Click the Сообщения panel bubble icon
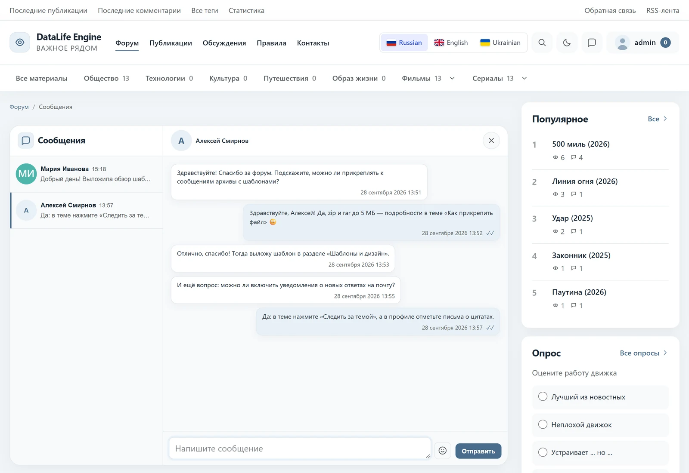689x473 pixels. coord(26,141)
